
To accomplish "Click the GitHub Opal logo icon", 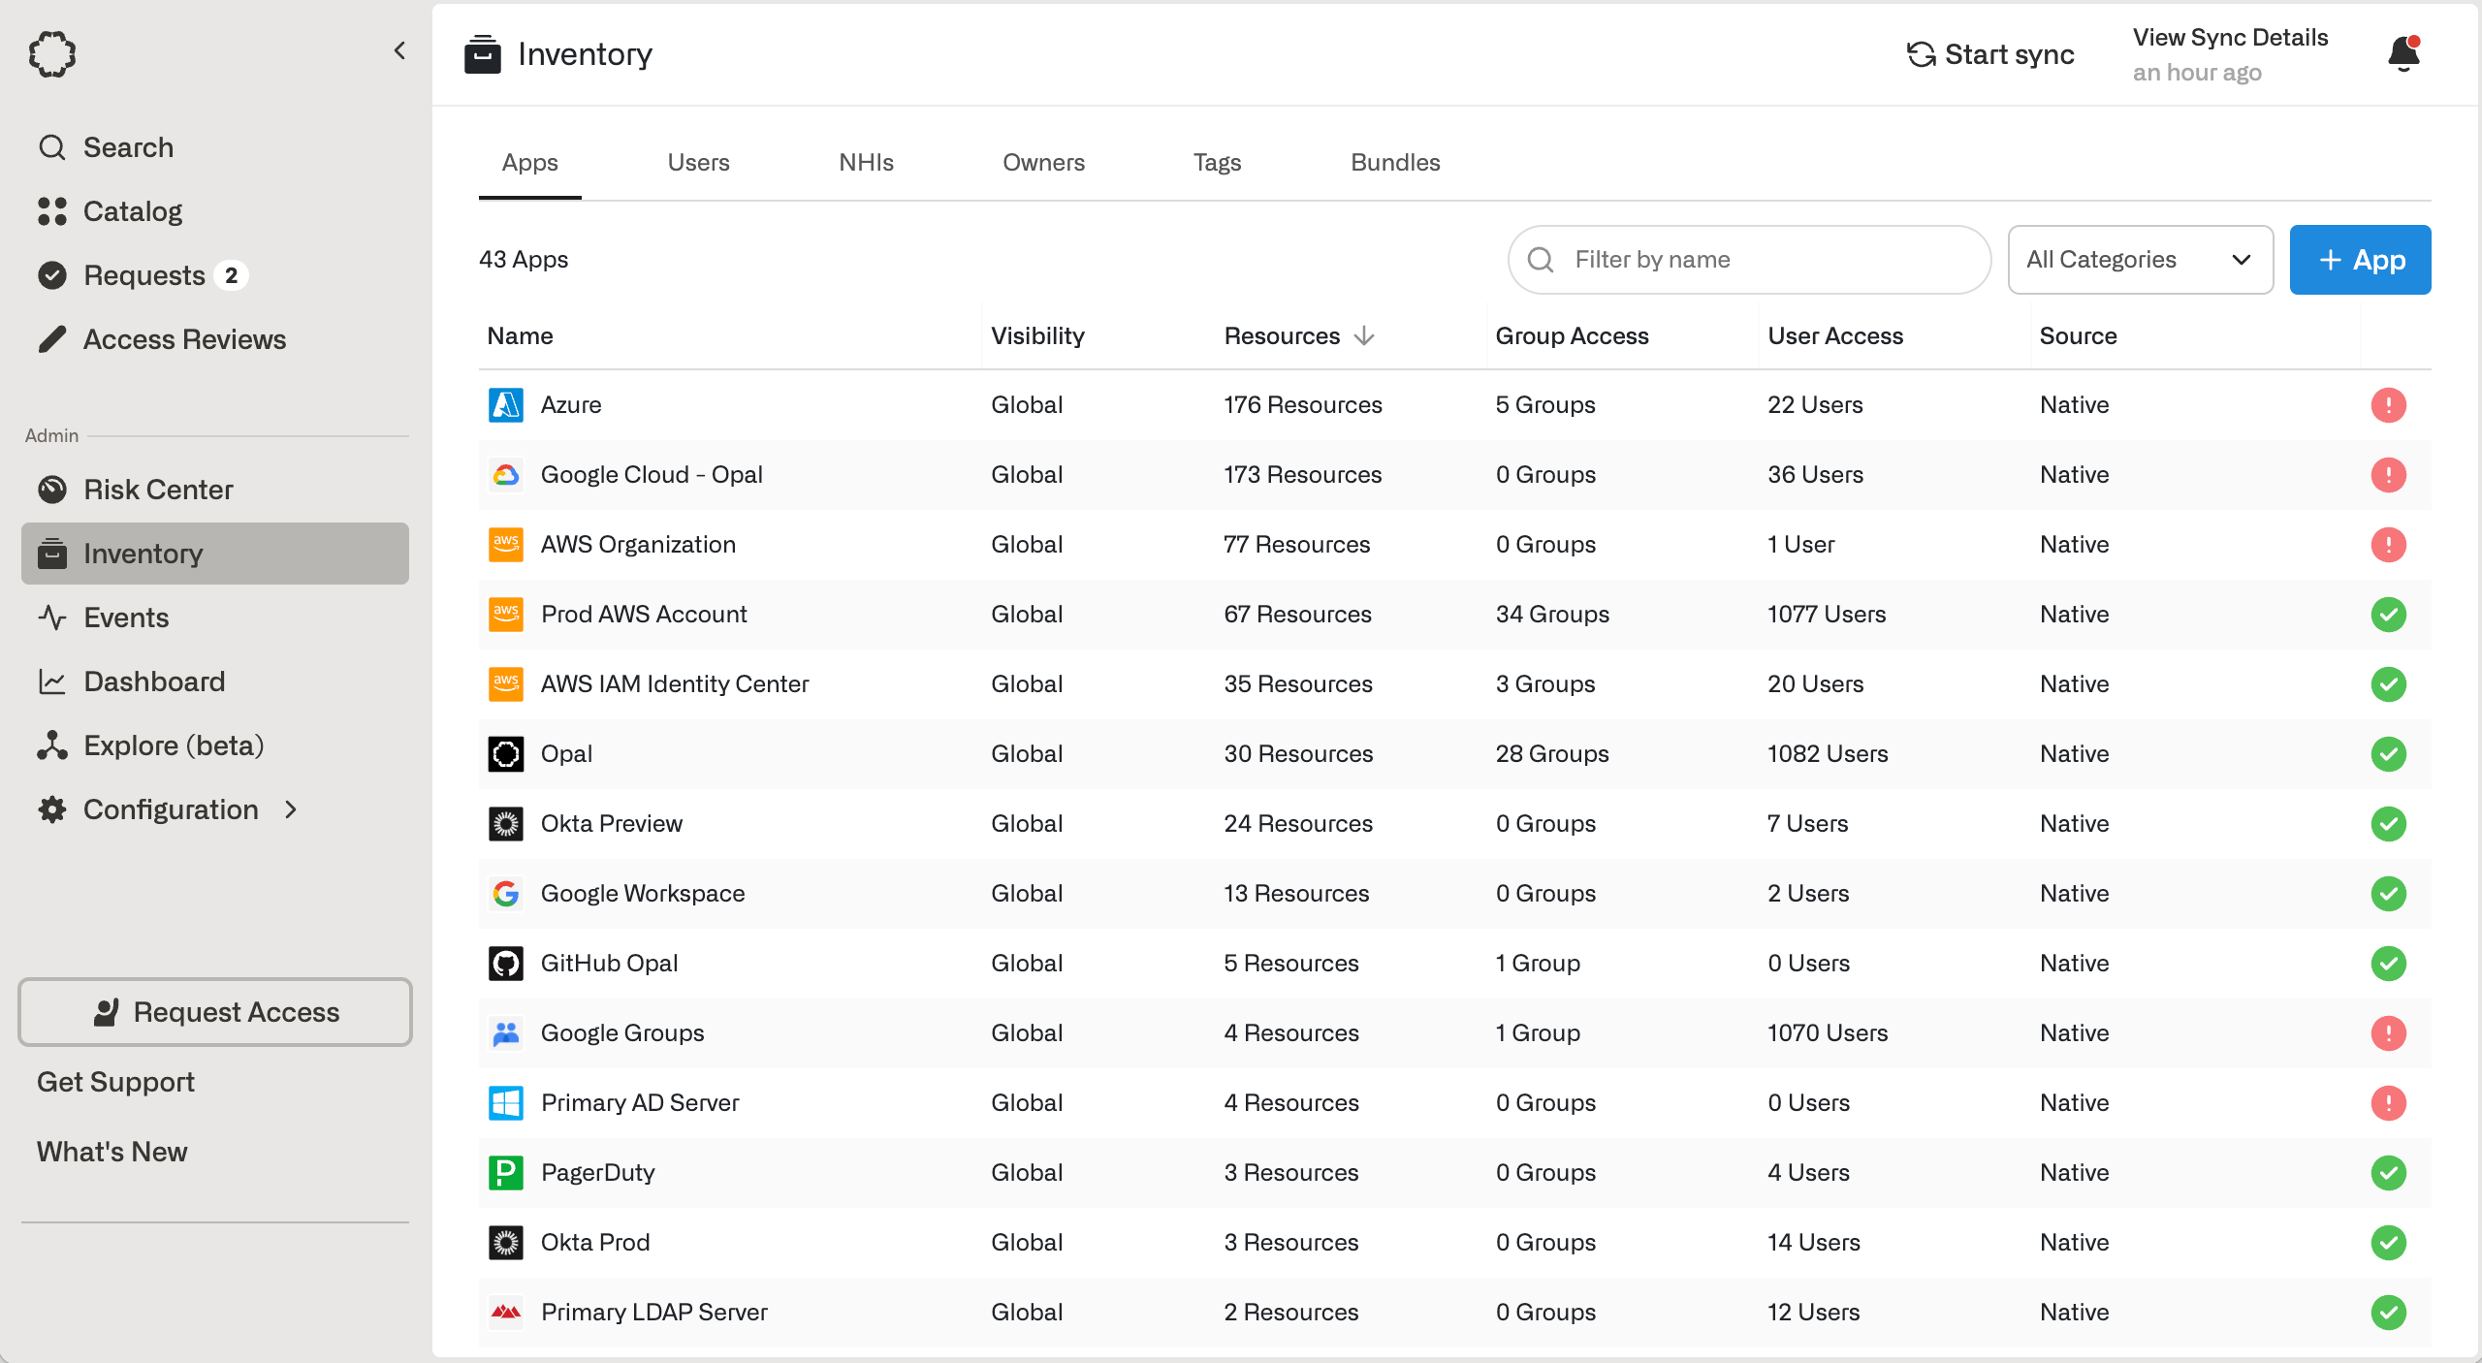I will coord(505,964).
